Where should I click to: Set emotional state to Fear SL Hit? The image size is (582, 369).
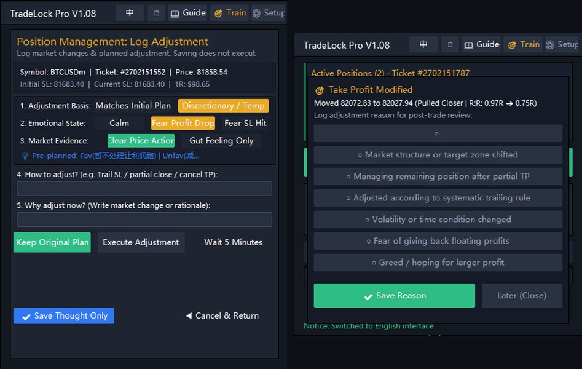[x=245, y=123]
